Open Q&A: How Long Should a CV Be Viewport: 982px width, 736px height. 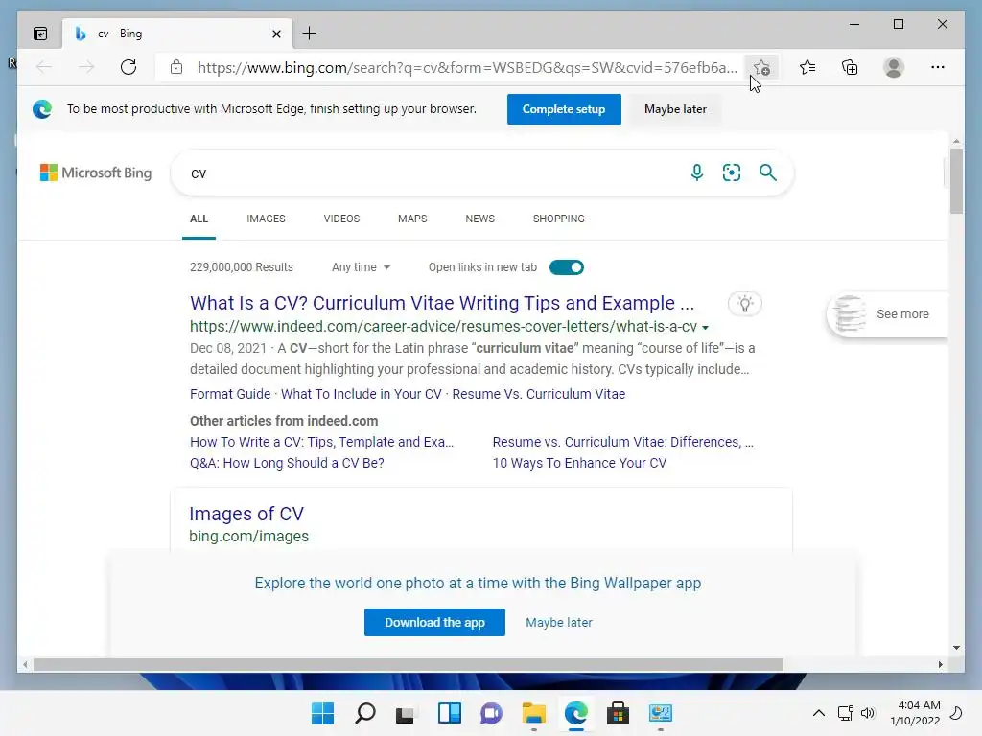tap(287, 463)
